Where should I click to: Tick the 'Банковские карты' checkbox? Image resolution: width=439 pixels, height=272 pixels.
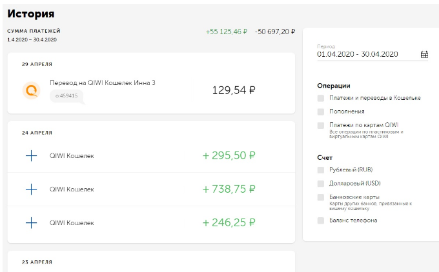point(321,197)
